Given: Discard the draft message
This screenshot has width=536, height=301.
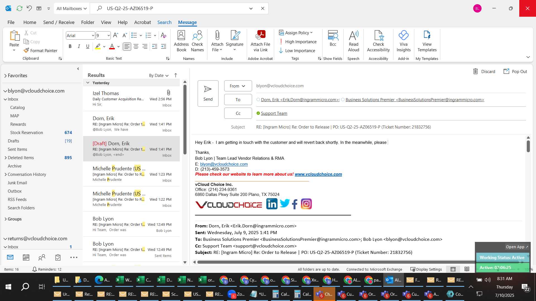Looking at the screenshot, I should [484, 71].
